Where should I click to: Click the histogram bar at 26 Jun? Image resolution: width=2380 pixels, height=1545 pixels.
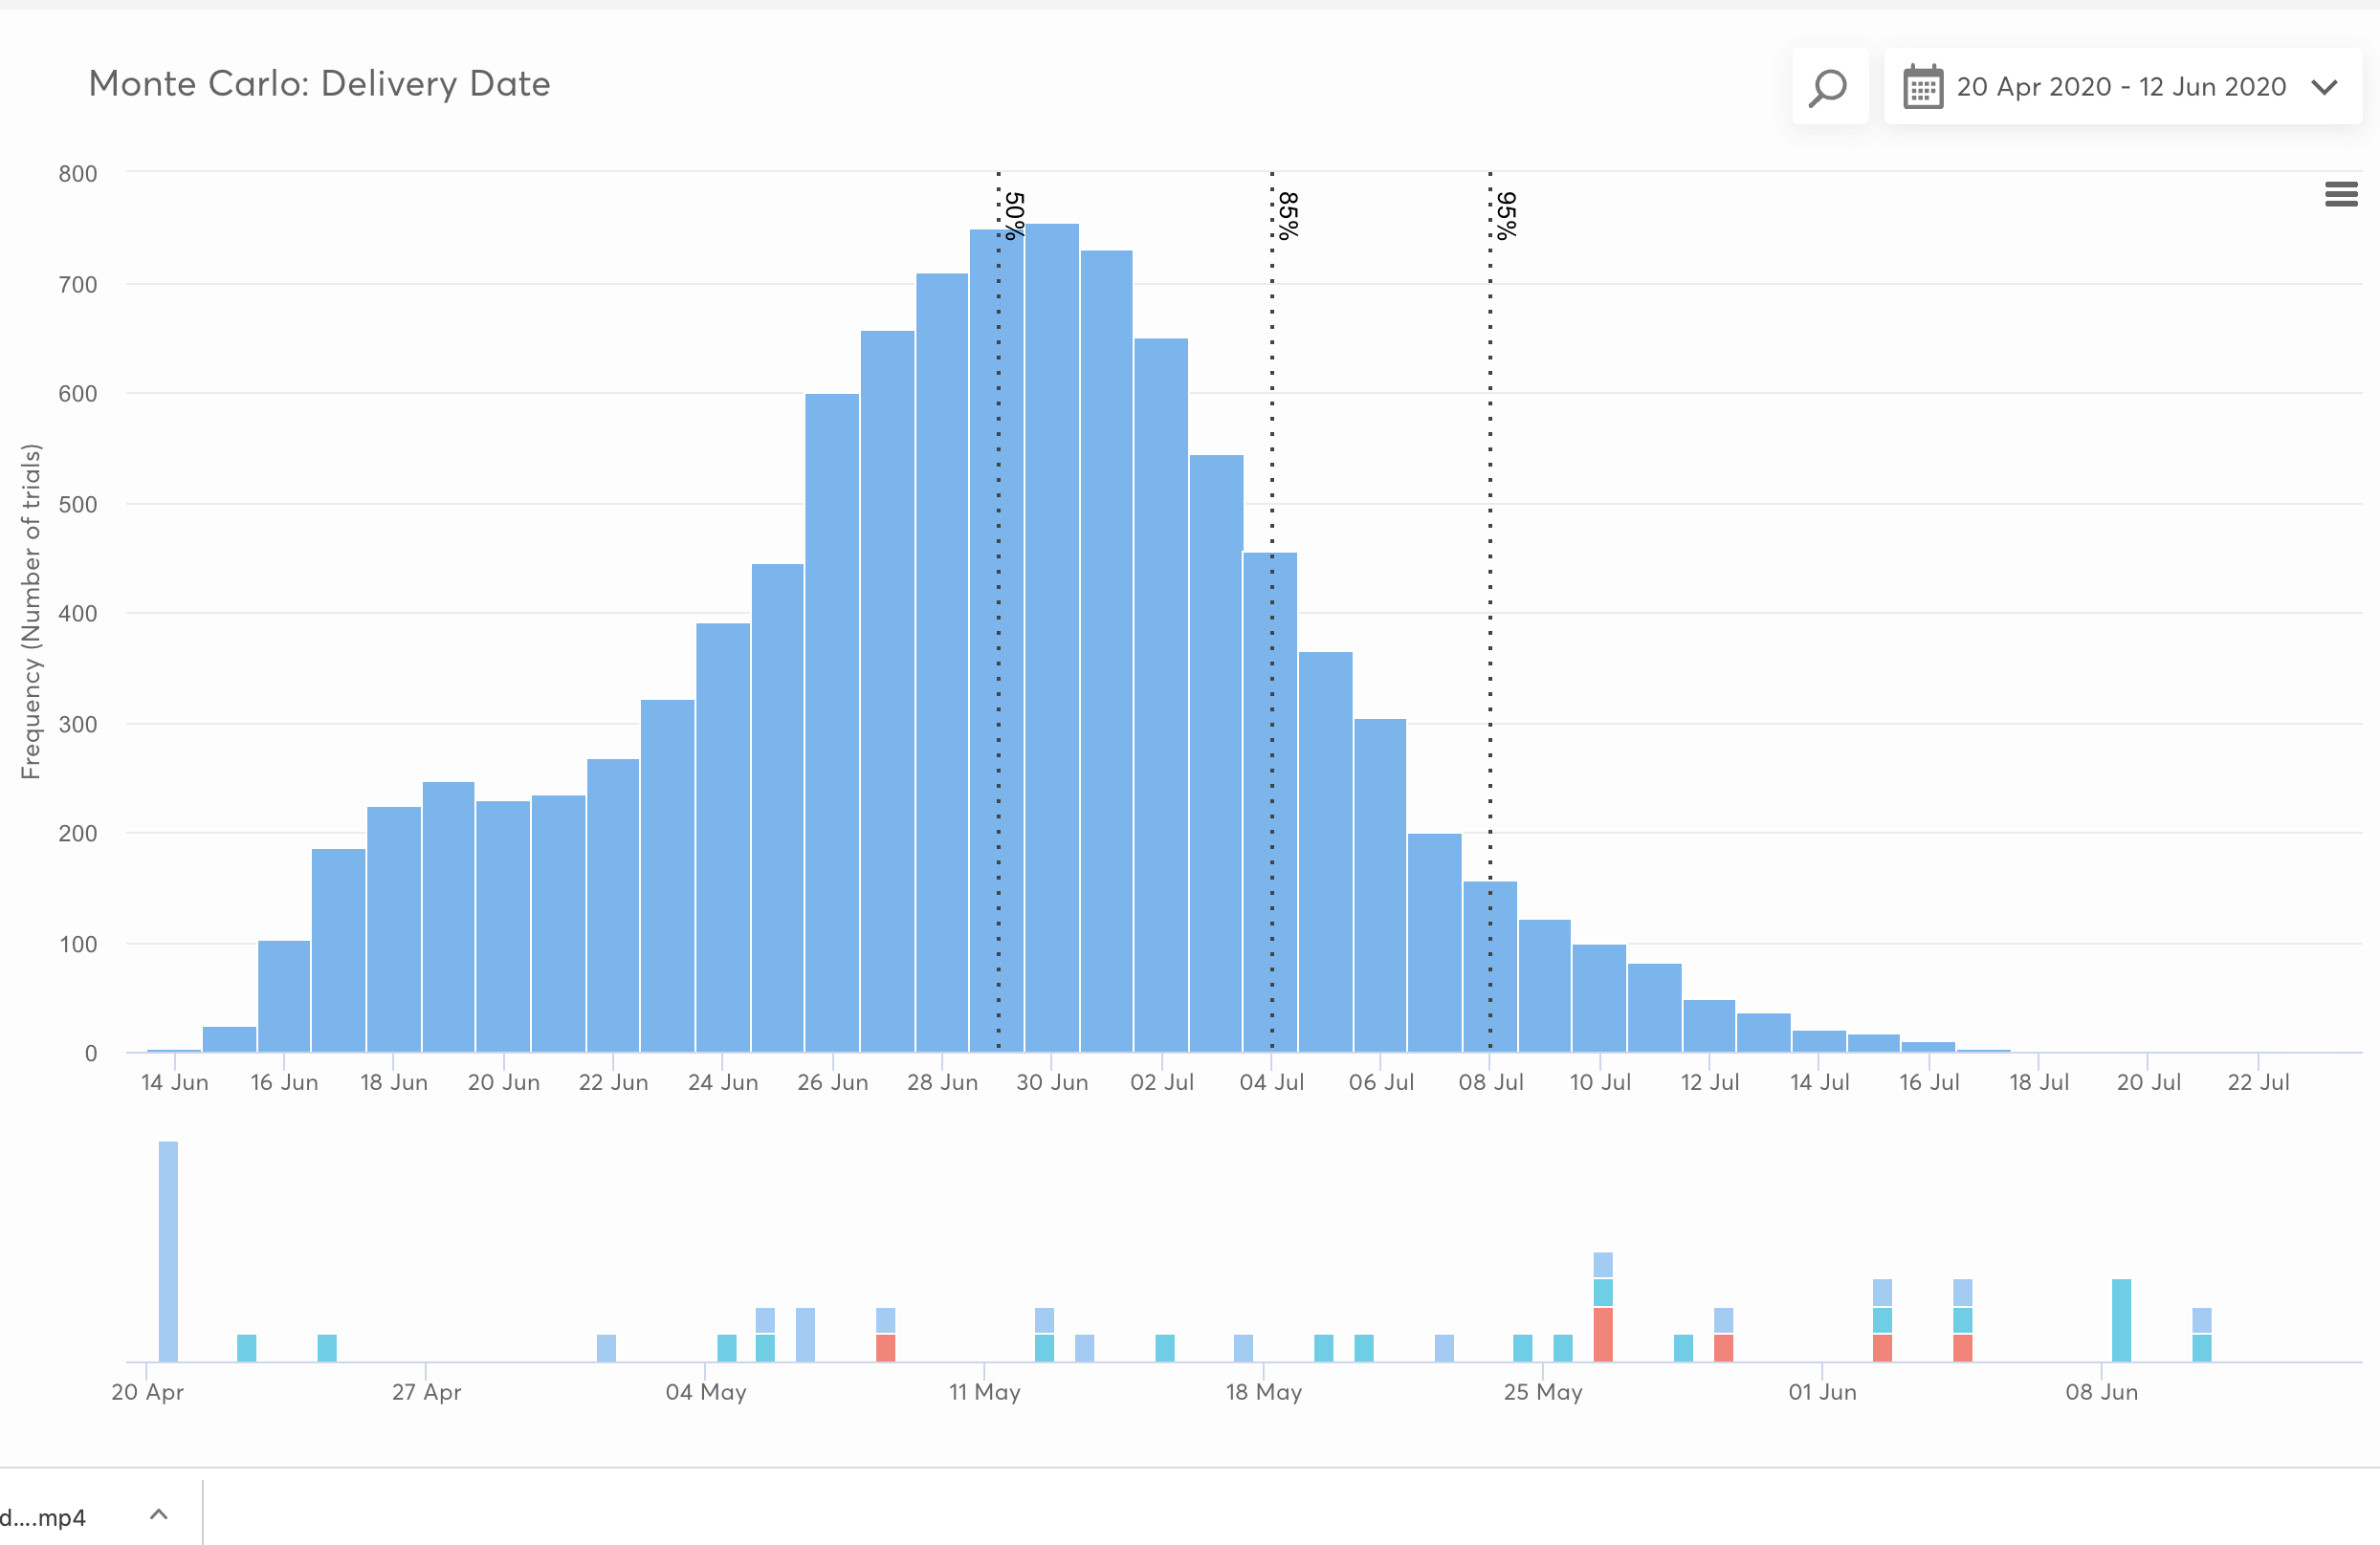832,720
